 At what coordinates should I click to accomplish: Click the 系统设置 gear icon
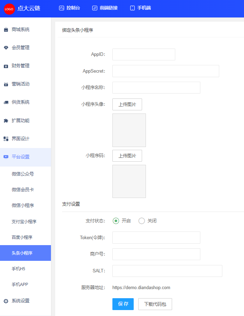[6, 301]
